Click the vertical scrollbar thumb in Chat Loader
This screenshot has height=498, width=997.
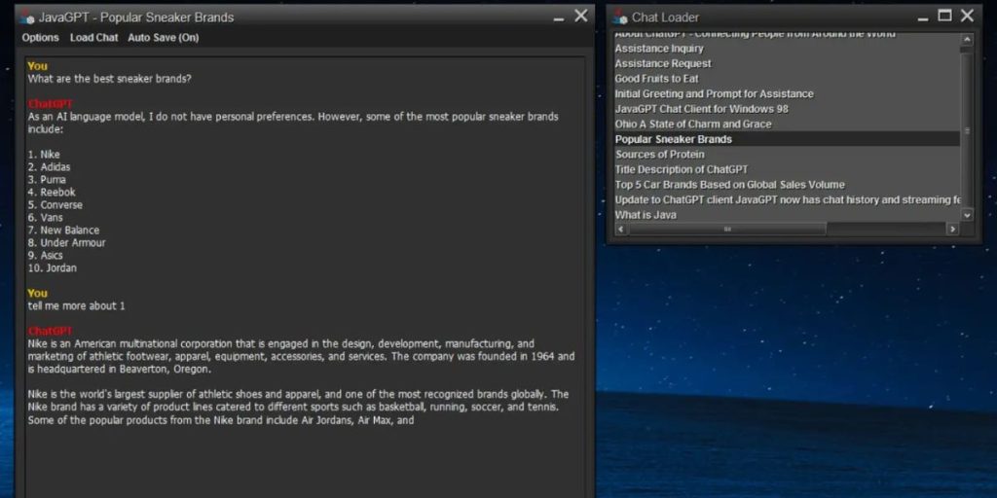point(967,130)
